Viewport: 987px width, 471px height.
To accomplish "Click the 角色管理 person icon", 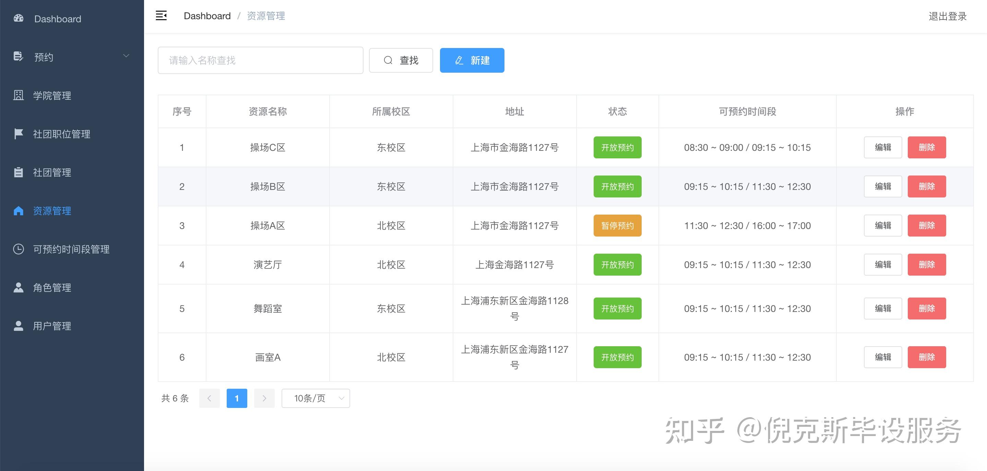I will (x=19, y=287).
